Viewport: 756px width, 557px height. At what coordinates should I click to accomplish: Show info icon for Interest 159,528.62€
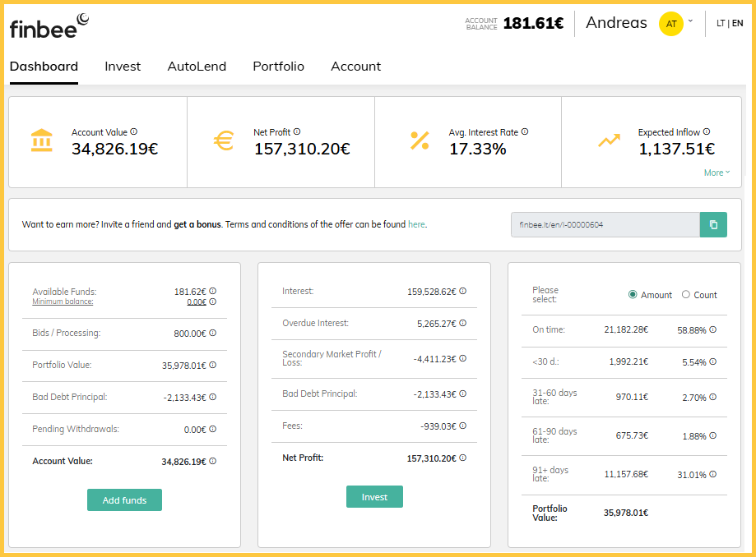tap(463, 291)
